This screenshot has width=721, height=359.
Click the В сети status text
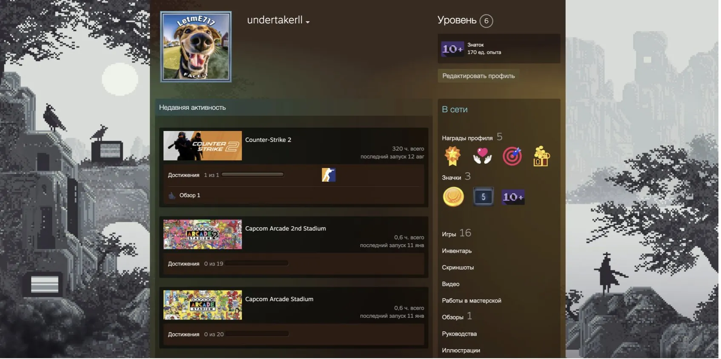click(455, 110)
